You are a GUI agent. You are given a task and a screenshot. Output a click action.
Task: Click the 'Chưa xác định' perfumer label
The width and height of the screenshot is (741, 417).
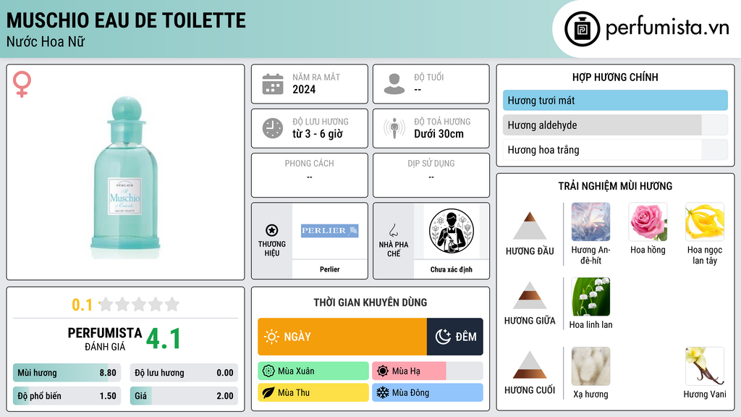tap(452, 269)
